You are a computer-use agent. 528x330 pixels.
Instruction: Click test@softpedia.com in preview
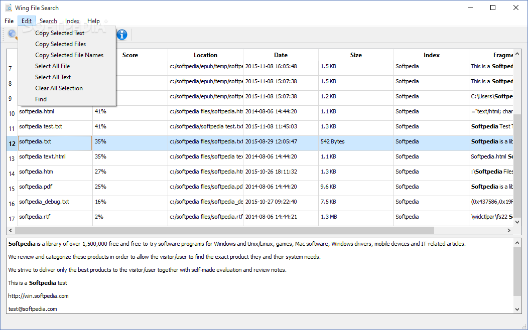click(33, 309)
